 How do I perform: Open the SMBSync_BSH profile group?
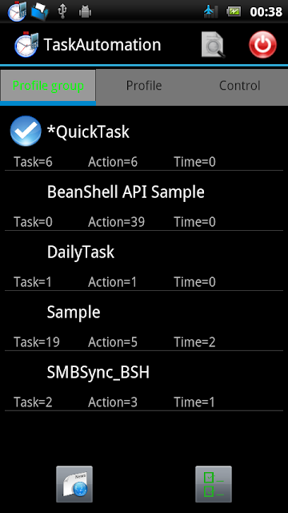pyautogui.click(x=144, y=381)
